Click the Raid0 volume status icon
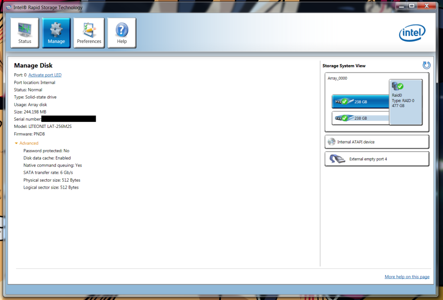This screenshot has width=443, height=300. pyautogui.click(x=398, y=86)
